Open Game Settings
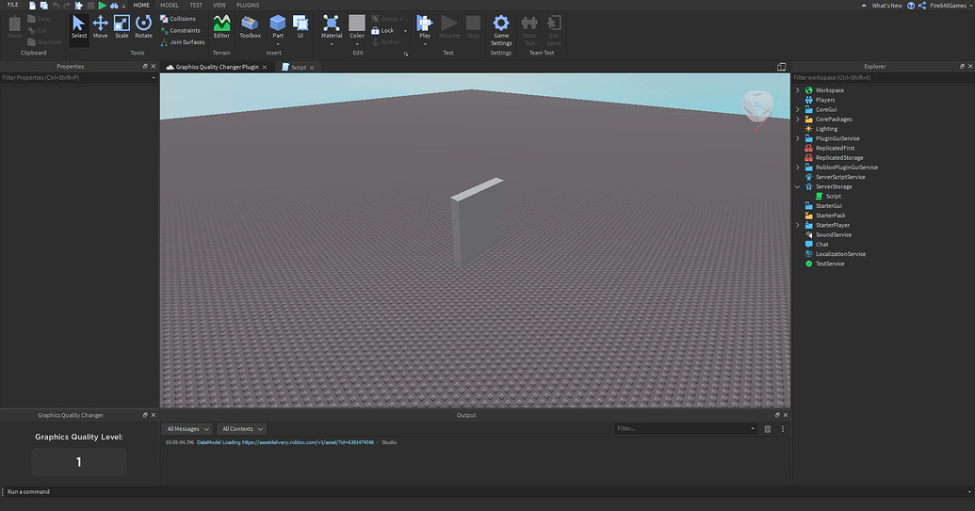This screenshot has height=511, width=975. point(501,30)
